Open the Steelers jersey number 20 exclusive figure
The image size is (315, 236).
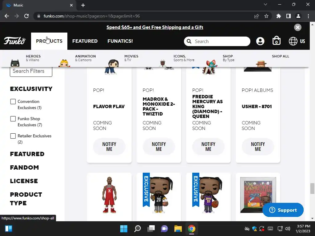pyautogui.click(x=161, y=195)
